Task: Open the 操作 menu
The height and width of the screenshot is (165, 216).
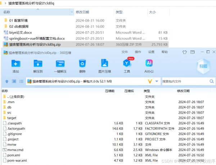Action: pyautogui.click(x=138, y=52)
